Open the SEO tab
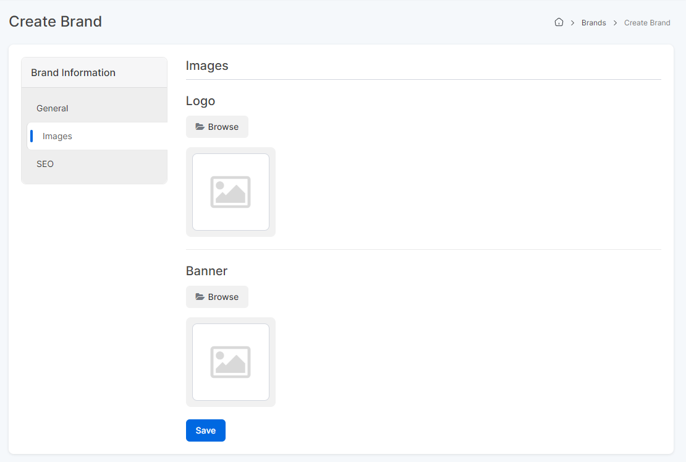Screen dimensions: 686x462 (95, 164)
